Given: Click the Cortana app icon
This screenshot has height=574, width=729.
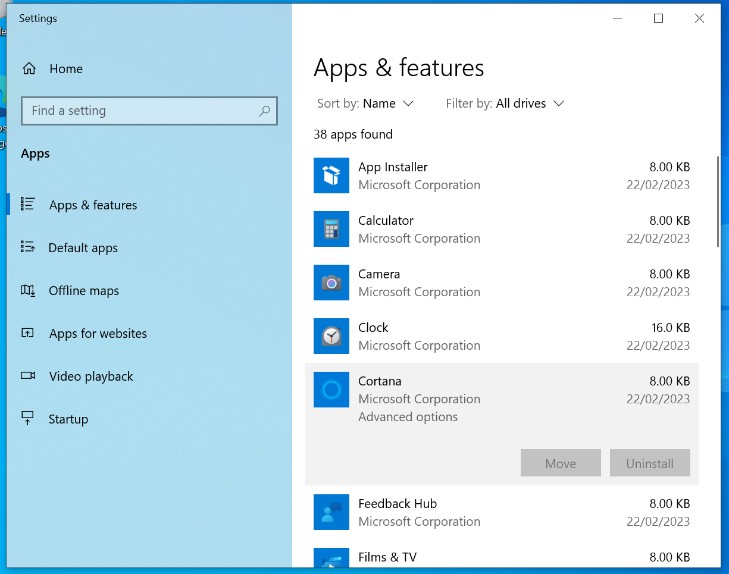Looking at the screenshot, I should (x=331, y=390).
